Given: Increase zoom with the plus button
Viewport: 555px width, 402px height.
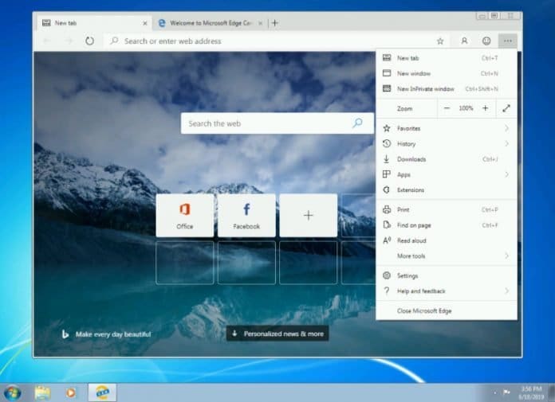Looking at the screenshot, I should 485,108.
